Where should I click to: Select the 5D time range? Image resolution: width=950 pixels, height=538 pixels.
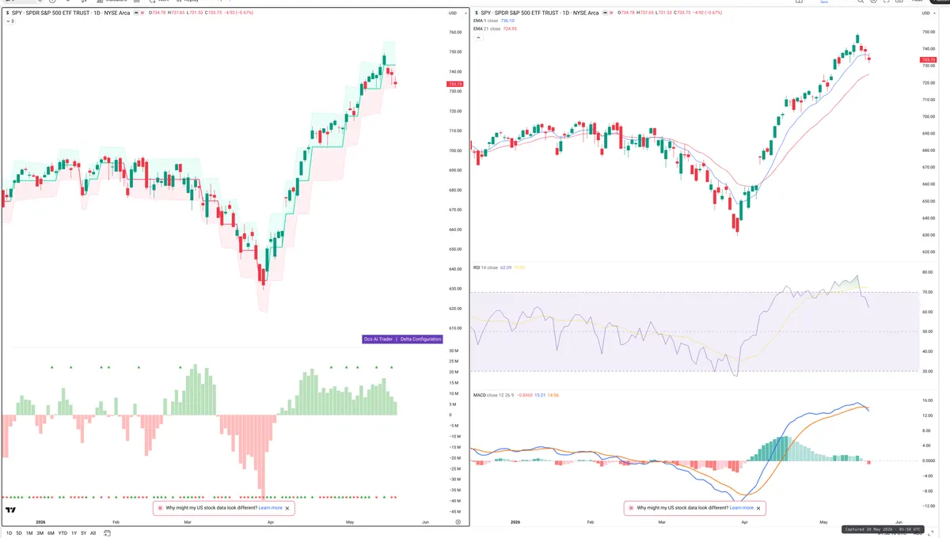19,533
